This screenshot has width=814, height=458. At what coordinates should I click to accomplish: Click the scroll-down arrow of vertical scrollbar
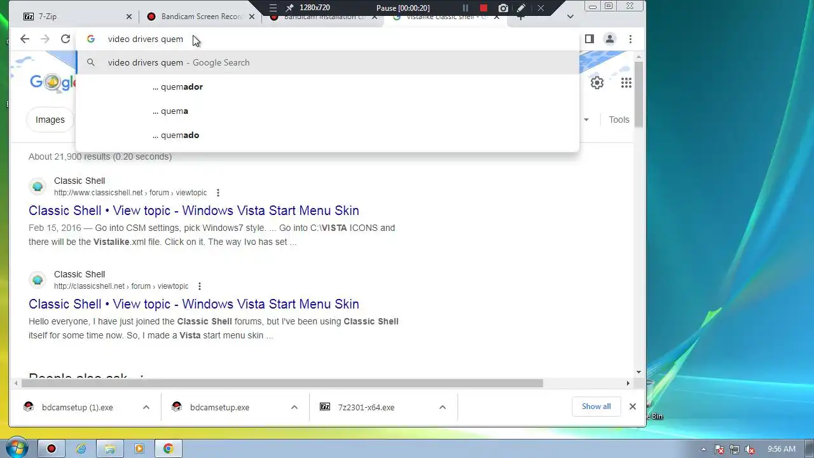[x=638, y=372]
